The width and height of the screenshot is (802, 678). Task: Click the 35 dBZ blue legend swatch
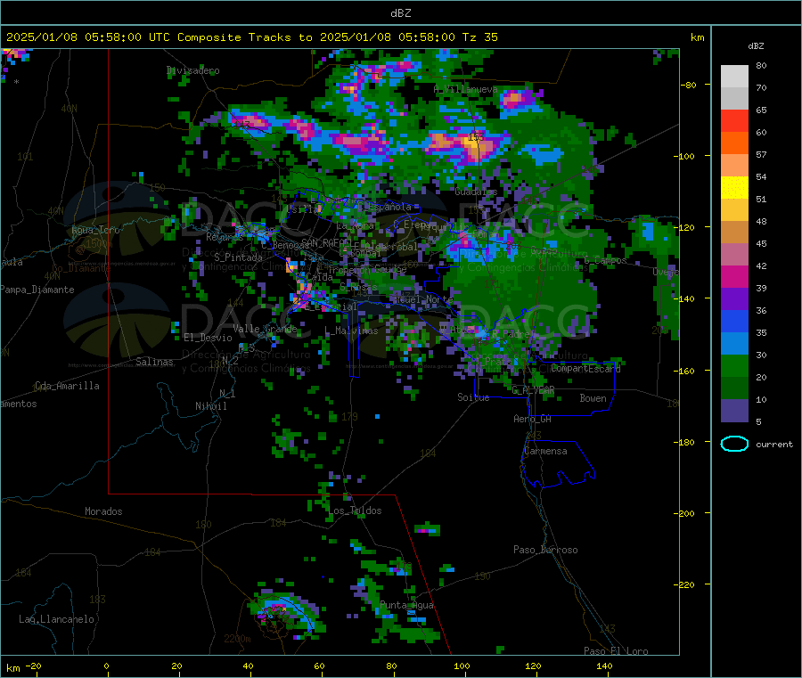734,321
